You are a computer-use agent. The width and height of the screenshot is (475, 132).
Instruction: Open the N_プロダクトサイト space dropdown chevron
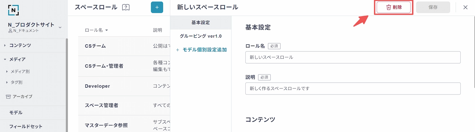pos(60,27)
